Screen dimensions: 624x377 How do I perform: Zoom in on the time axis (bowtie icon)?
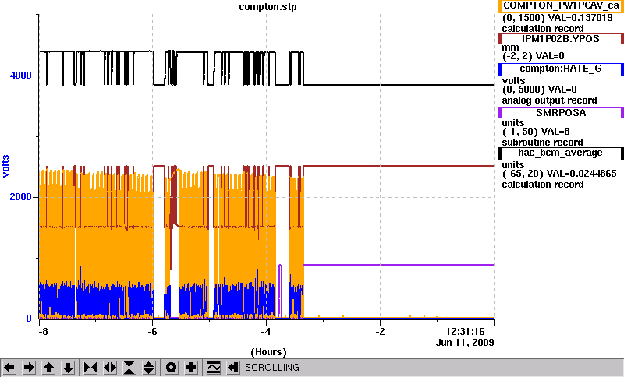(90, 368)
